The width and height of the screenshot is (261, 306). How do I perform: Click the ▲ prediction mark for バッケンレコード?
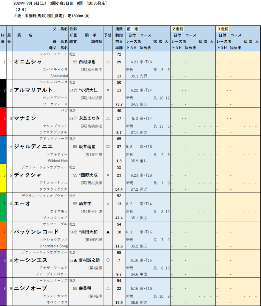coord(108,232)
